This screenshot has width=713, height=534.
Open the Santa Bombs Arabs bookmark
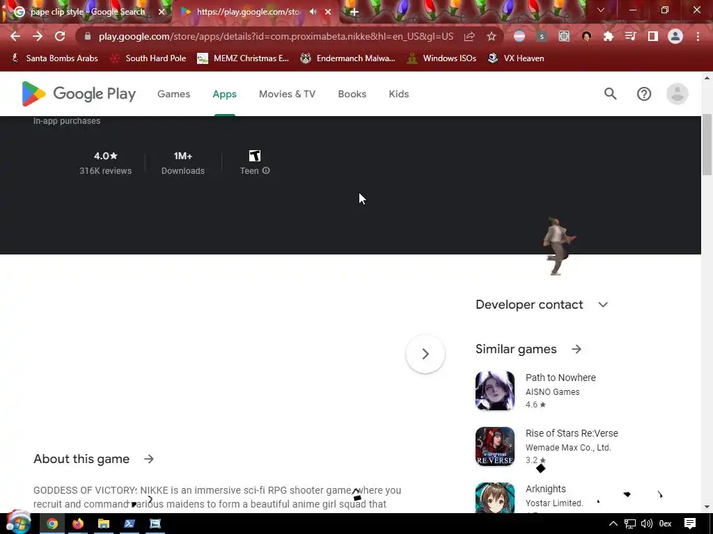click(x=54, y=58)
